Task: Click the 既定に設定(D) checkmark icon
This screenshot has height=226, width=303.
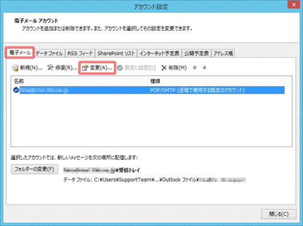Action: (120, 68)
